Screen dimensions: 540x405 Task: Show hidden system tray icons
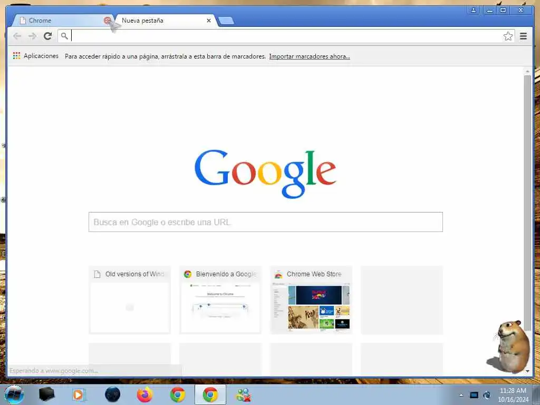click(x=461, y=395)
